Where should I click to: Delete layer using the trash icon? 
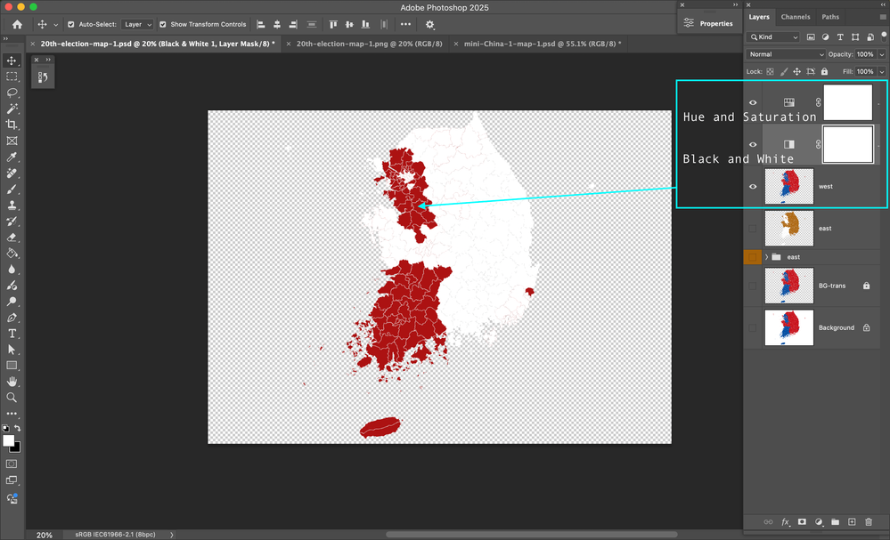pyautogui.click(x=869, y=522)
